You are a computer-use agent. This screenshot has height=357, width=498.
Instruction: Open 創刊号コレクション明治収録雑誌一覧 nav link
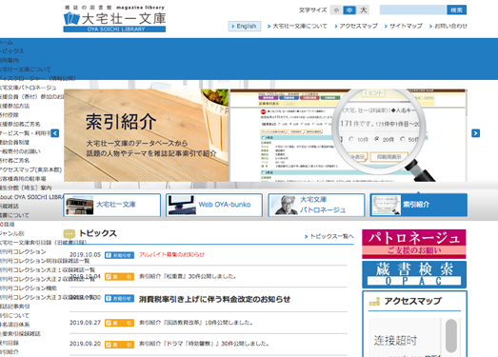45,261
